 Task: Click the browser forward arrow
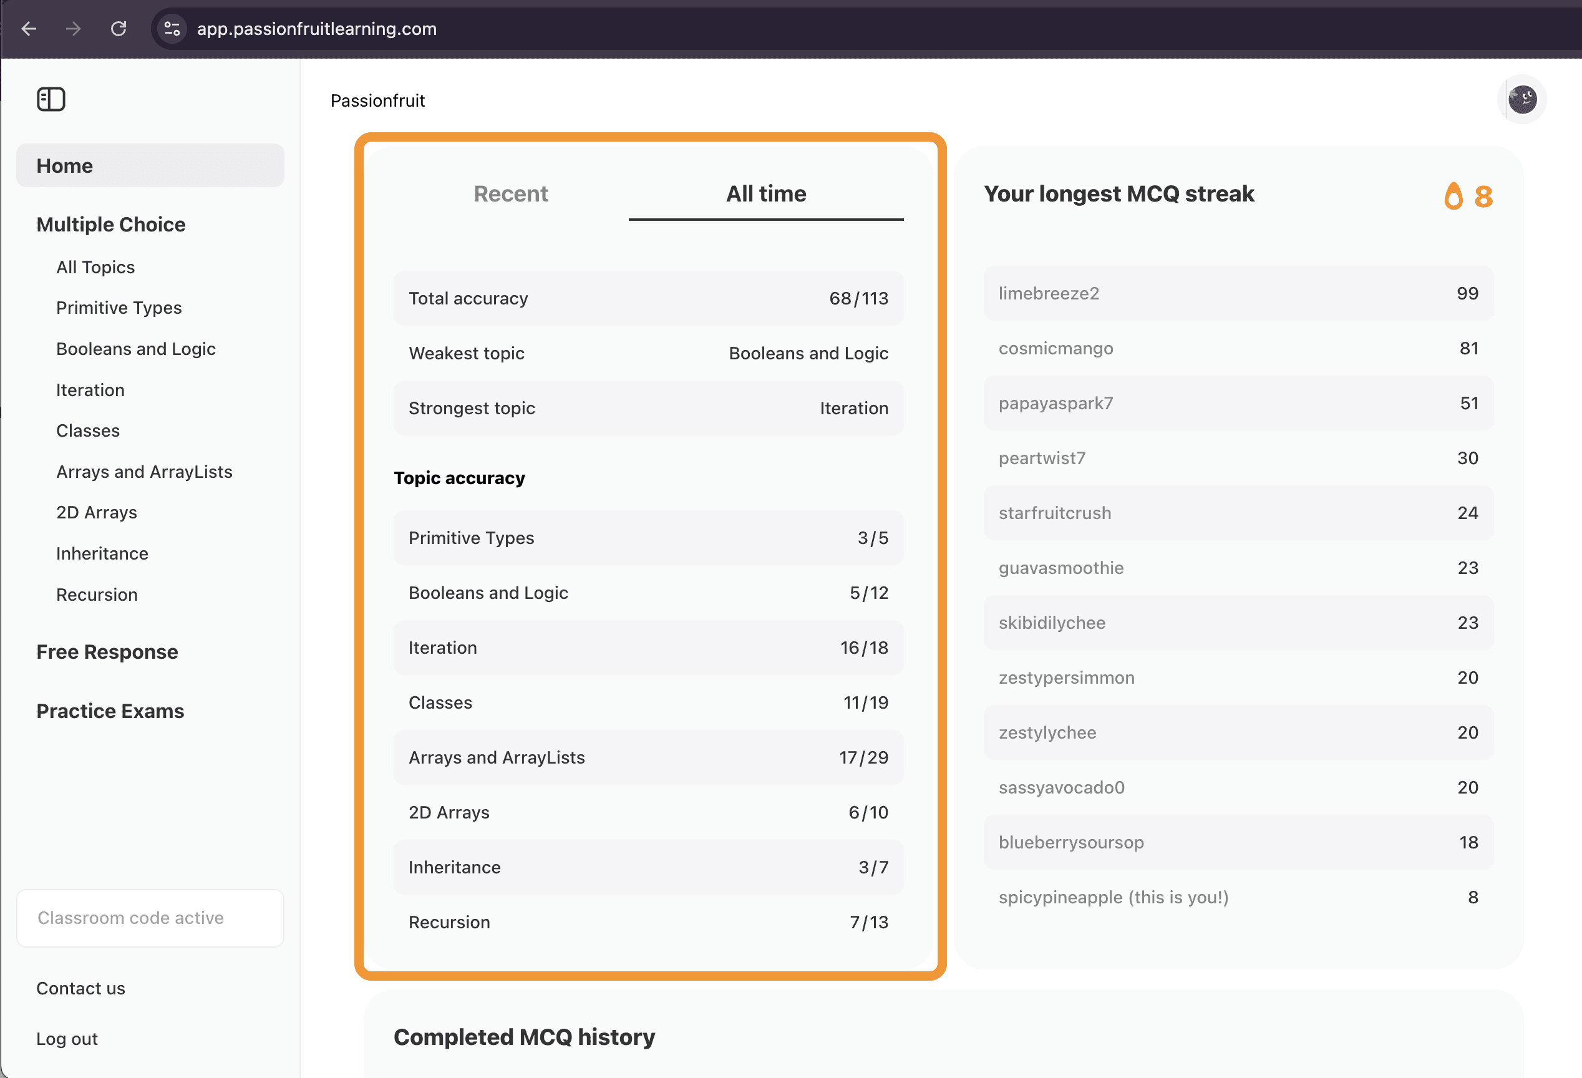pos(74,29)
